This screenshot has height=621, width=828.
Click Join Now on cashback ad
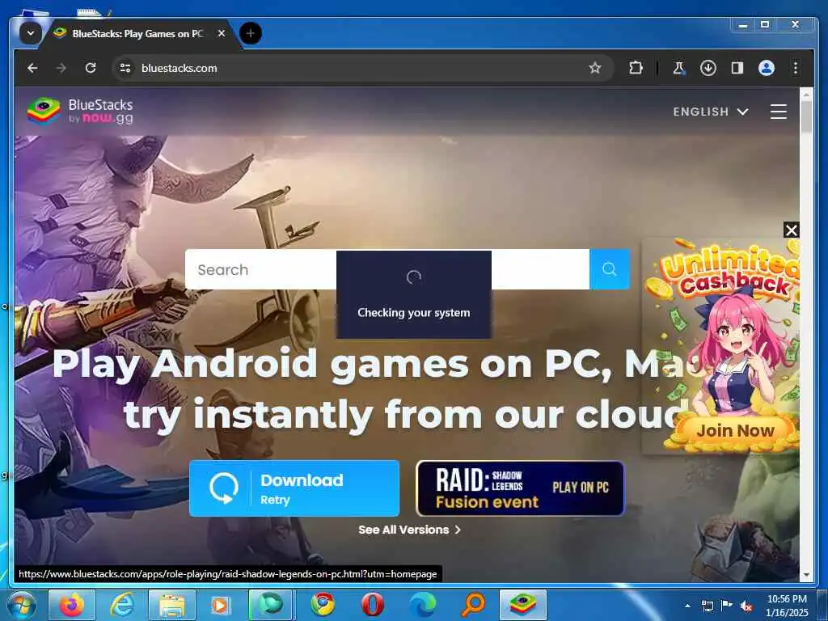(x=735, y=430)
